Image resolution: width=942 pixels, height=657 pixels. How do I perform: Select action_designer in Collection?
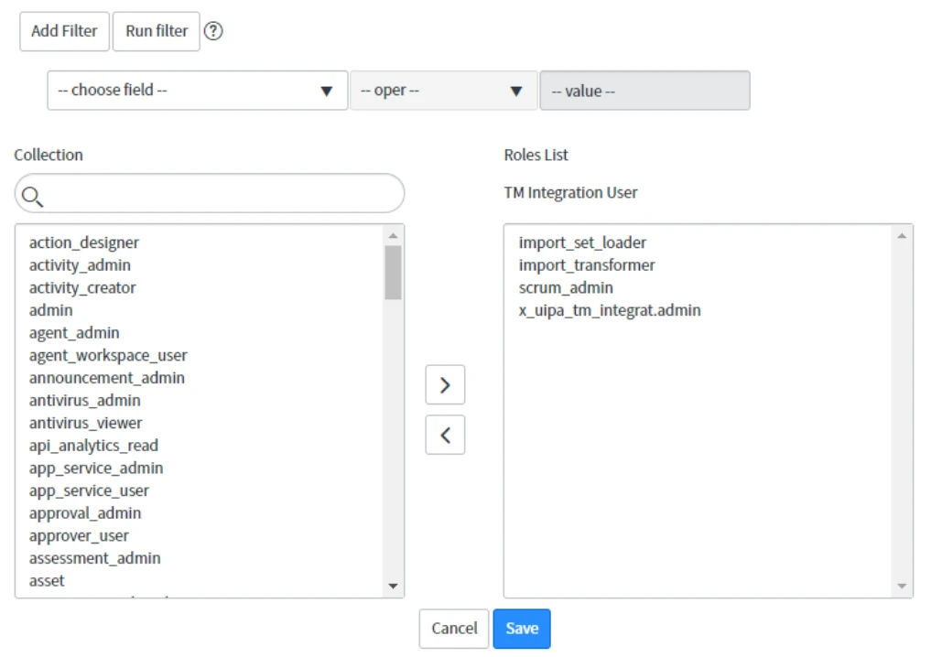click(84, 242)
